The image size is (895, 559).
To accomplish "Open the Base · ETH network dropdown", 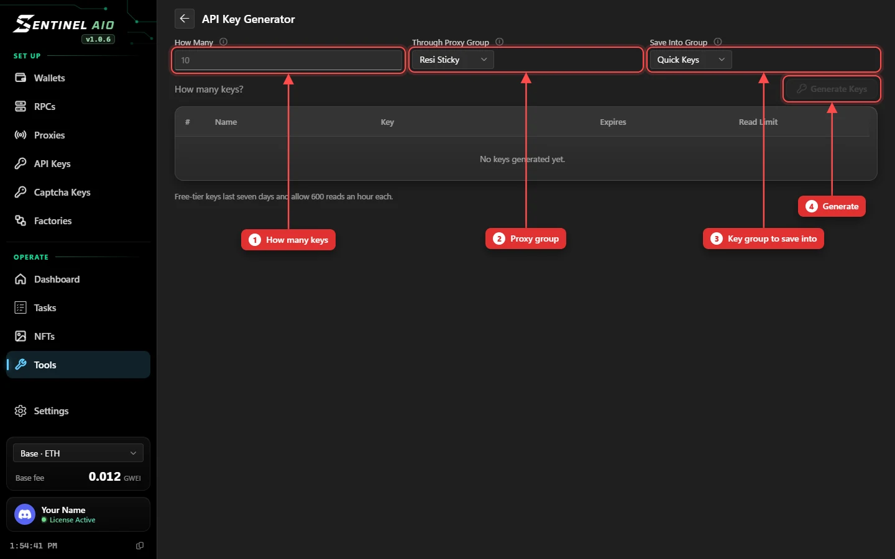I will click(78, 453).
